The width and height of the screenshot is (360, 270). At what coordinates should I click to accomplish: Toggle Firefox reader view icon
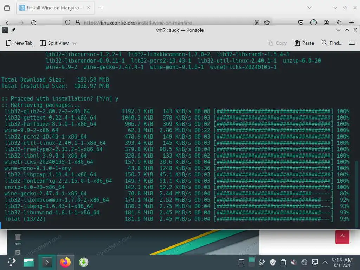tap(257, 22)
